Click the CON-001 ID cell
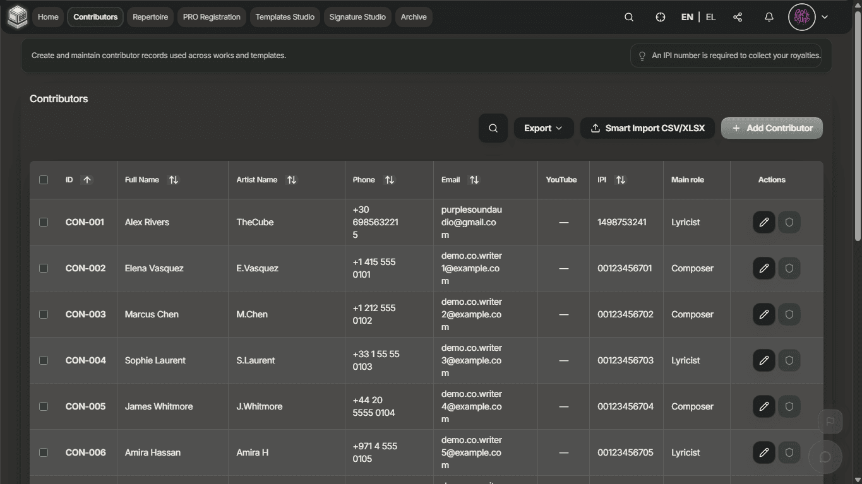Viewport: 862px width, 484px height. pos(85,222)
